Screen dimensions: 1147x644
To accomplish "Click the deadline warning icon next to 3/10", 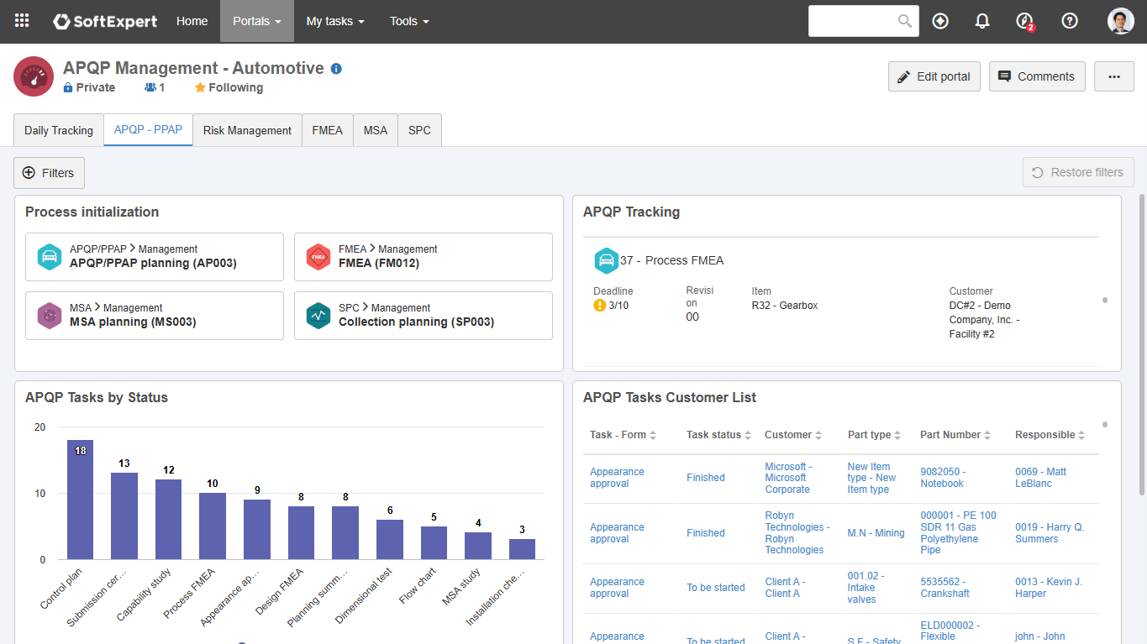I will (x=599, y=306).
